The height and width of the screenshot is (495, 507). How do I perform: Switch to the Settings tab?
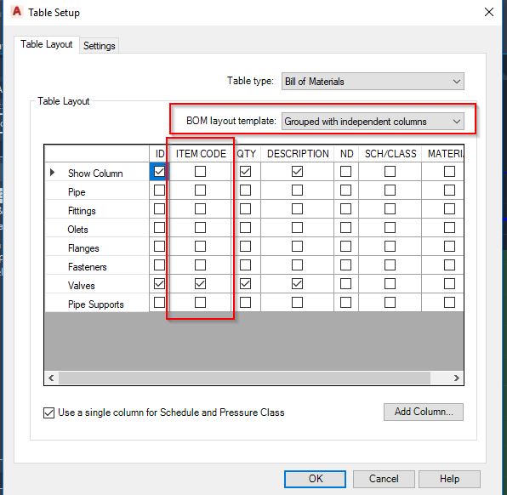click(99, 46)
